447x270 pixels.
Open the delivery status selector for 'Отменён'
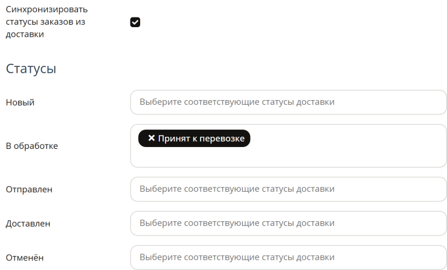tap(288, 257)
